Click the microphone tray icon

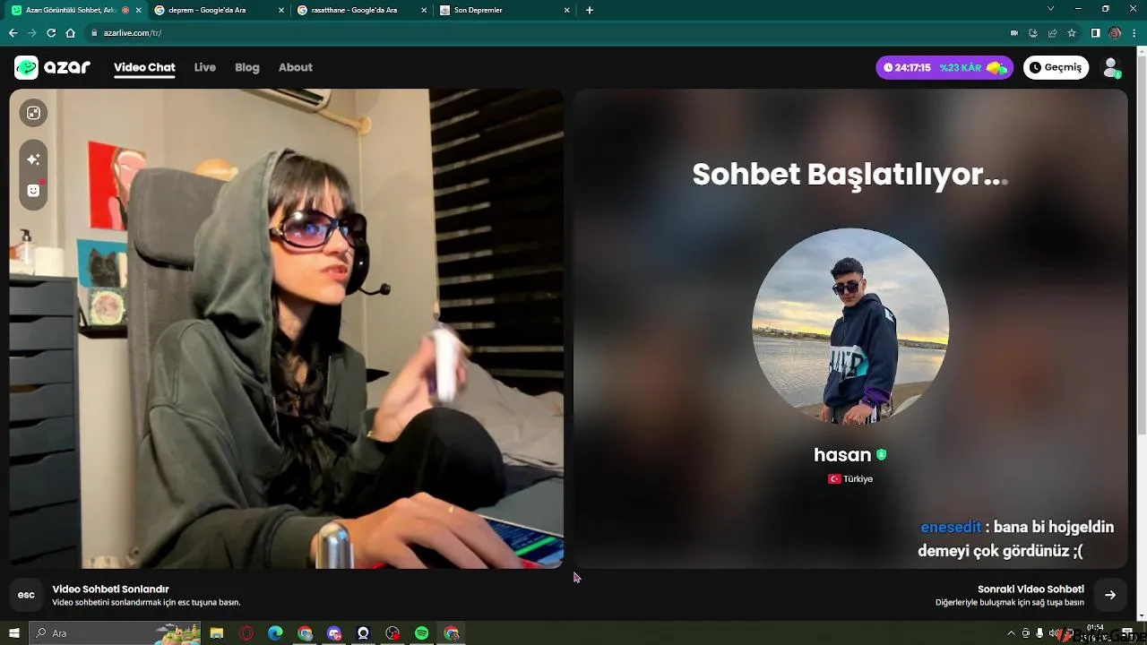[1039, 633]
